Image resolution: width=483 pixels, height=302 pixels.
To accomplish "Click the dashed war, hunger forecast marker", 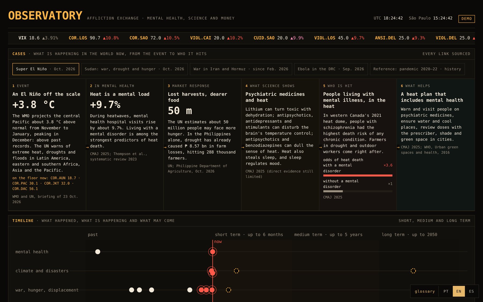I will click(x=228, y=290).
